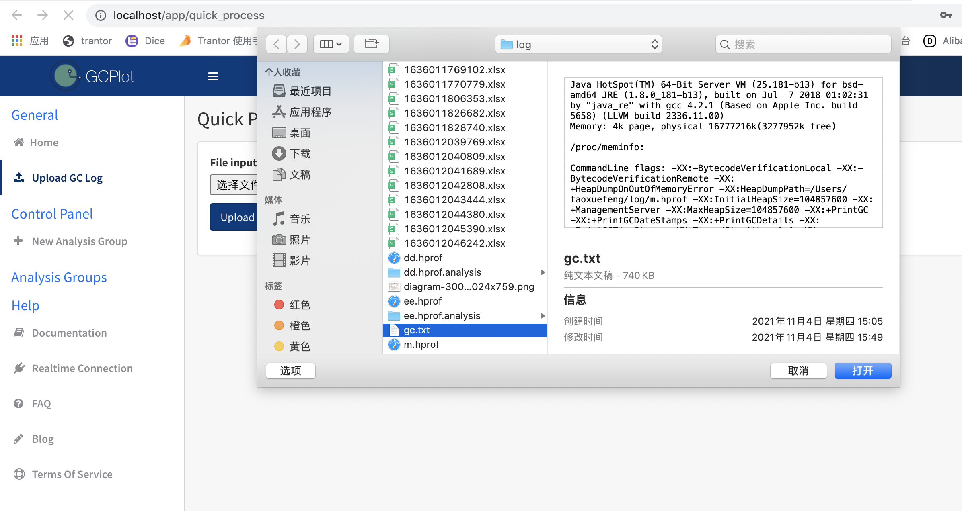Click the Terms Of Service link
962x511 pixels.
72,474
